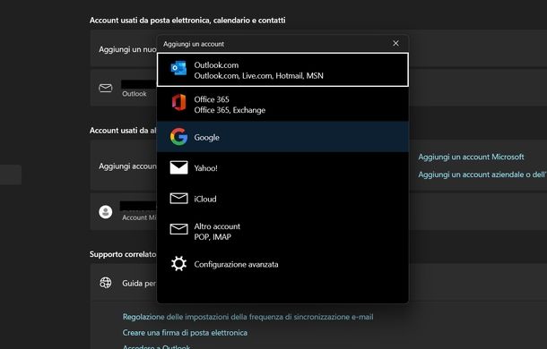Screen dimensions: 547x349
Task: Click 'Account usati da posta elettronica' heading
Action: click(x=187, y=21)
